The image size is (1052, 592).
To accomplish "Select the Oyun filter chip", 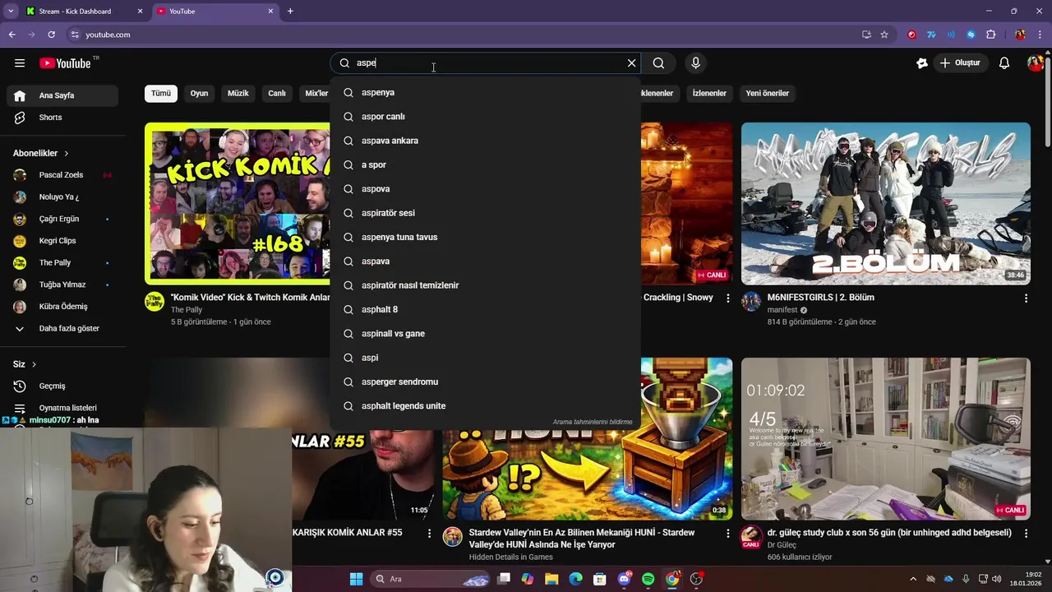I will 199,94.
